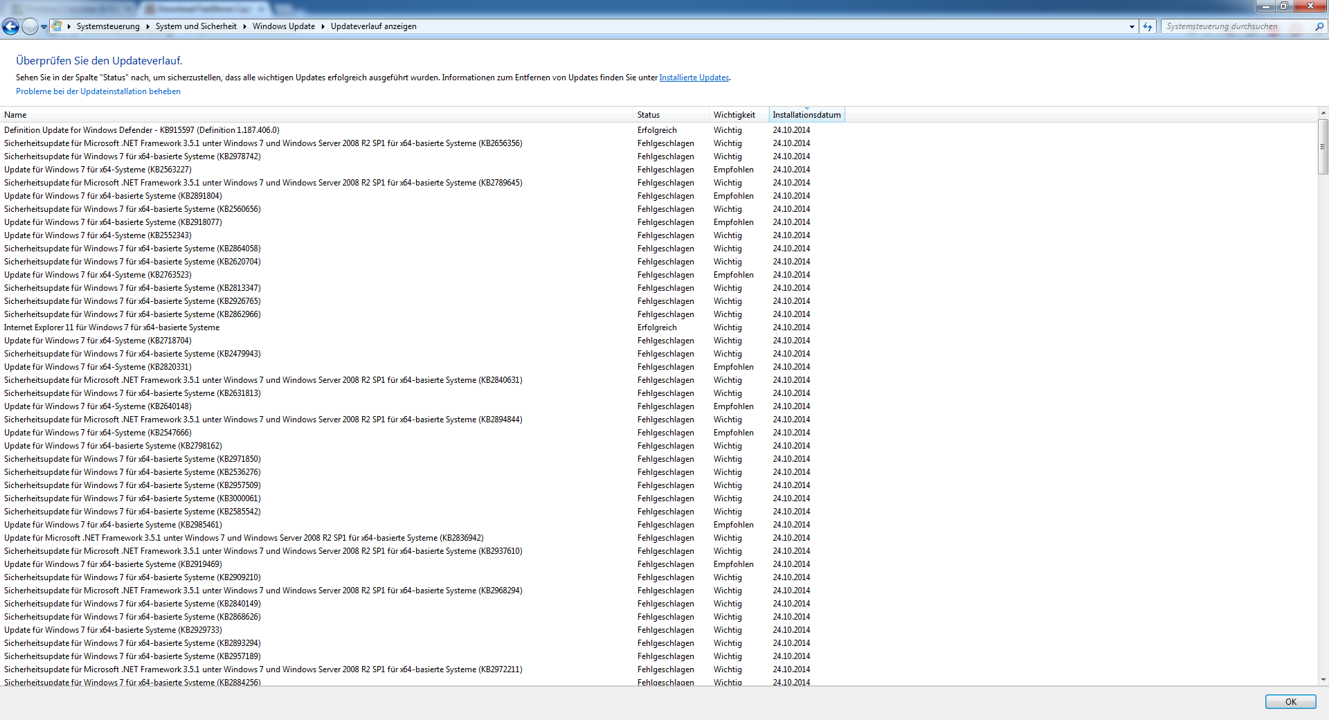Click the magnifier search icon
Viewport: 1329px width, 720px height.
point(1319,26)
